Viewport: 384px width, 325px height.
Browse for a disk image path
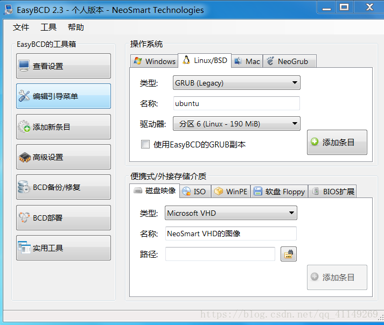tap(289, 254)
